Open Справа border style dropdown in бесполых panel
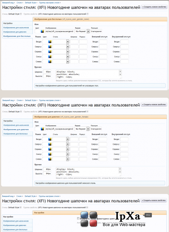The width and height of the screenshot is (169, 232). point(68,51)
